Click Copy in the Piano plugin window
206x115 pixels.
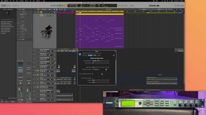(x=95, y=55)
